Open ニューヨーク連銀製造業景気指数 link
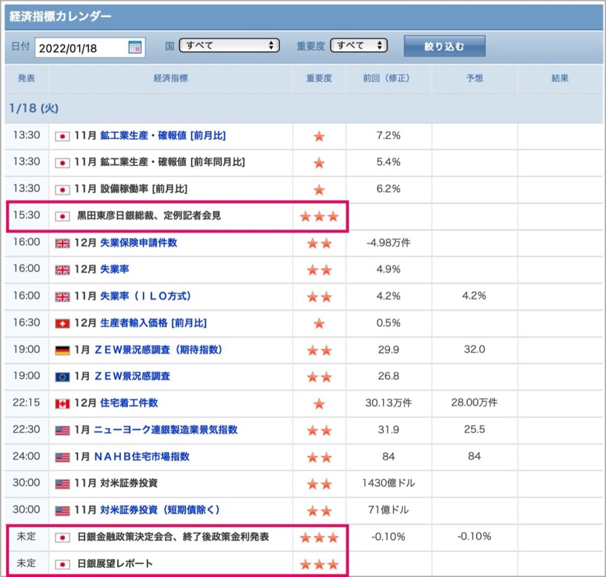This screenshot has height=577, width=606. (166, 430)
